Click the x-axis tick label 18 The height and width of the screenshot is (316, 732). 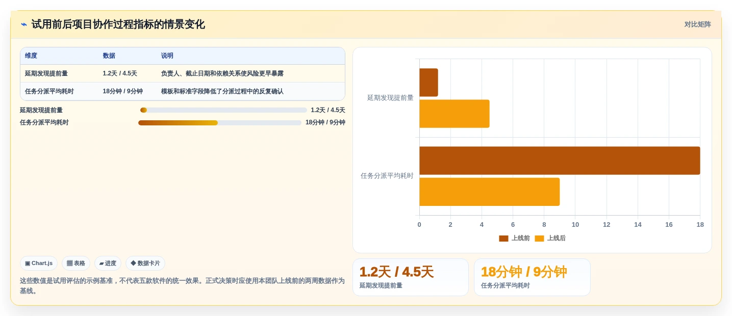(x=700, y=225)
